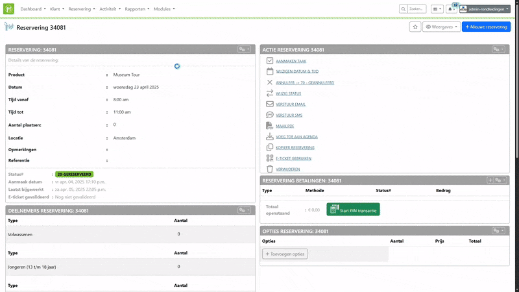Open the notifications bell icon
This screenshot has height=292, width=519.
tap(451, 9)
